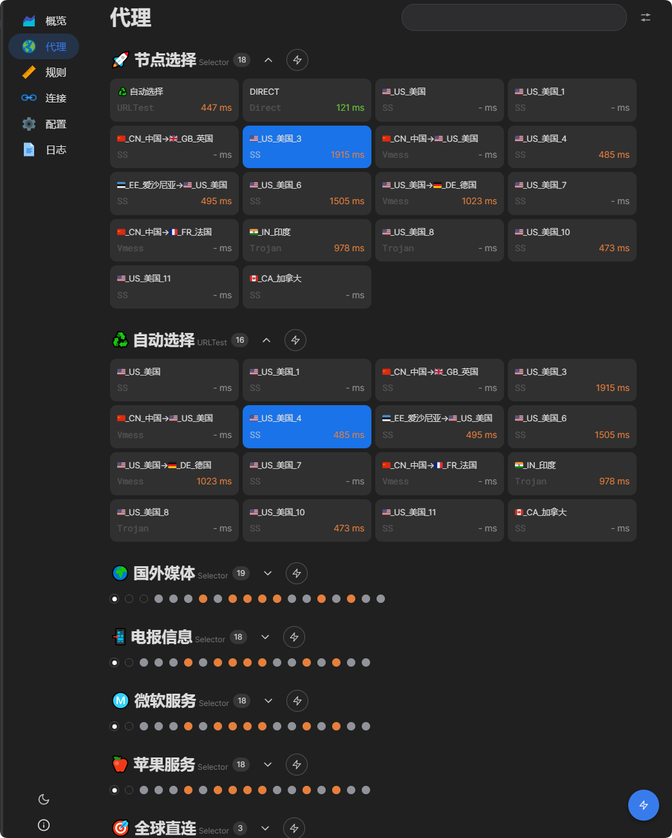Expand the 国外媒体 proxy group
Screen dimensions: 672x838
[268, 573]
